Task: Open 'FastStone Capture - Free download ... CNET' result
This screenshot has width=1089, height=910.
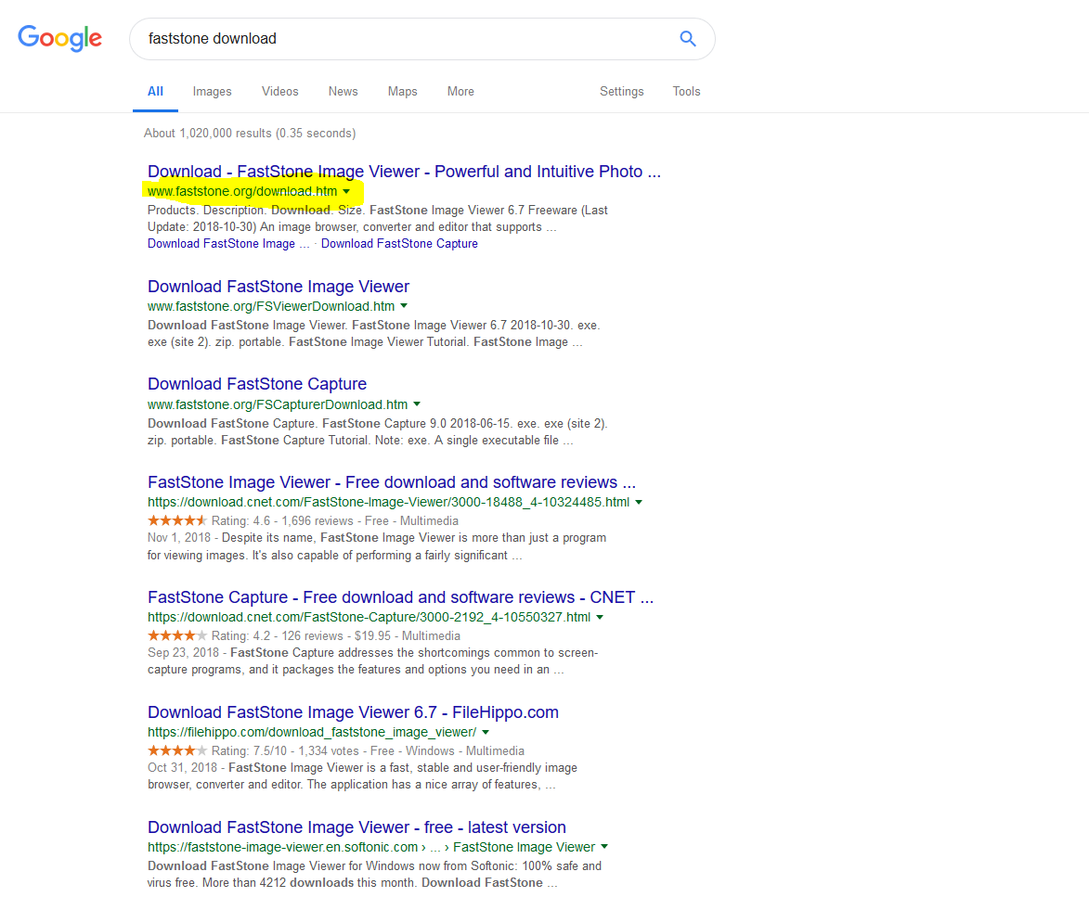Action: coord(401,597)
